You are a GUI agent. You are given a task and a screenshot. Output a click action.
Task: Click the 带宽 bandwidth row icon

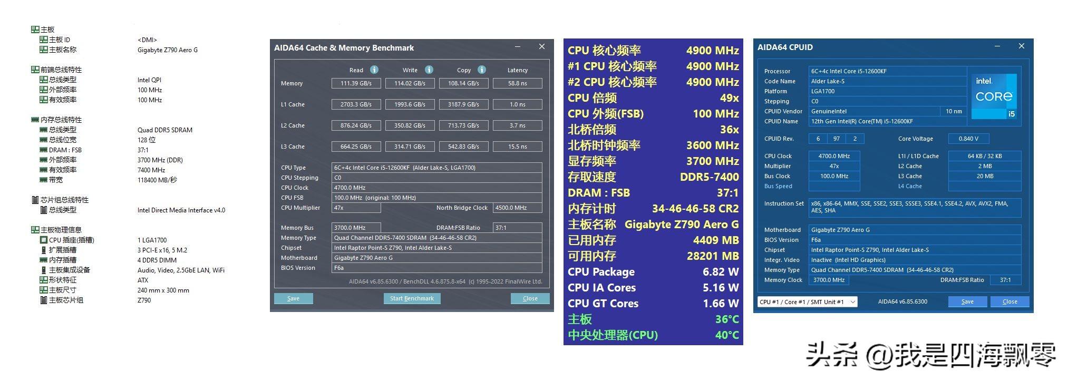tap(44, 180)
